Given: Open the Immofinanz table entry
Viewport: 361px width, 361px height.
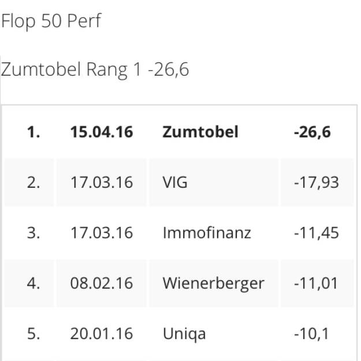Looking at the screenshot, I should tap(207, 233).
